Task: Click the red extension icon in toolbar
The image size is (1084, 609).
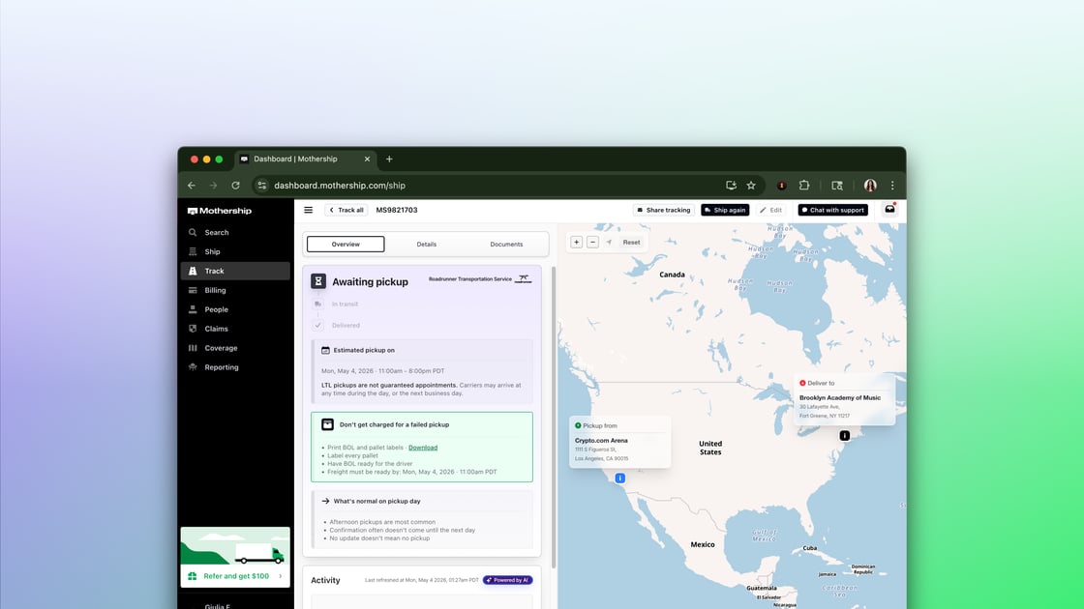Action: [x=782, y=185]
